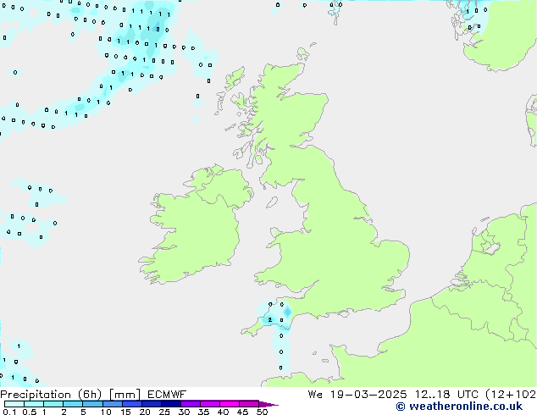Screen dimensions: 537x415
Task: Click the purple arrow tip above 50 mm
Action: click(x=268, y=404)
